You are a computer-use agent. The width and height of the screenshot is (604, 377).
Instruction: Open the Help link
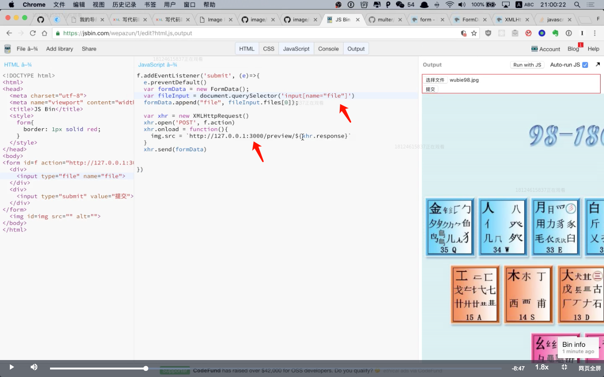[x=593, y=49]
